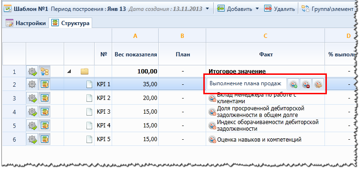The image size is (362, 171).
Task: Click the KPI 1 cell
Action: [104, 84]
